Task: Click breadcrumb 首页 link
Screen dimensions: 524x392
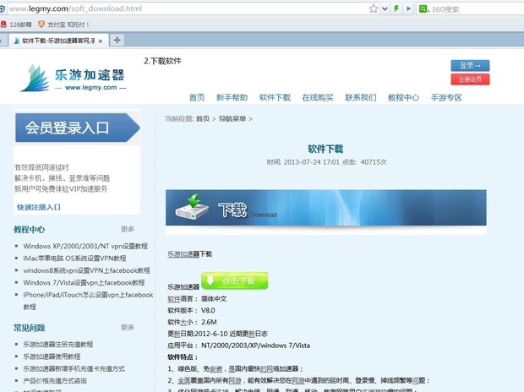Action: (203, 118)
